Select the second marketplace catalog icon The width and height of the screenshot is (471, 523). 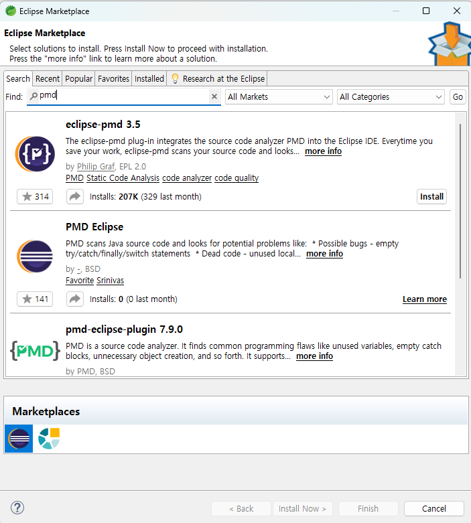click(49, 438)
